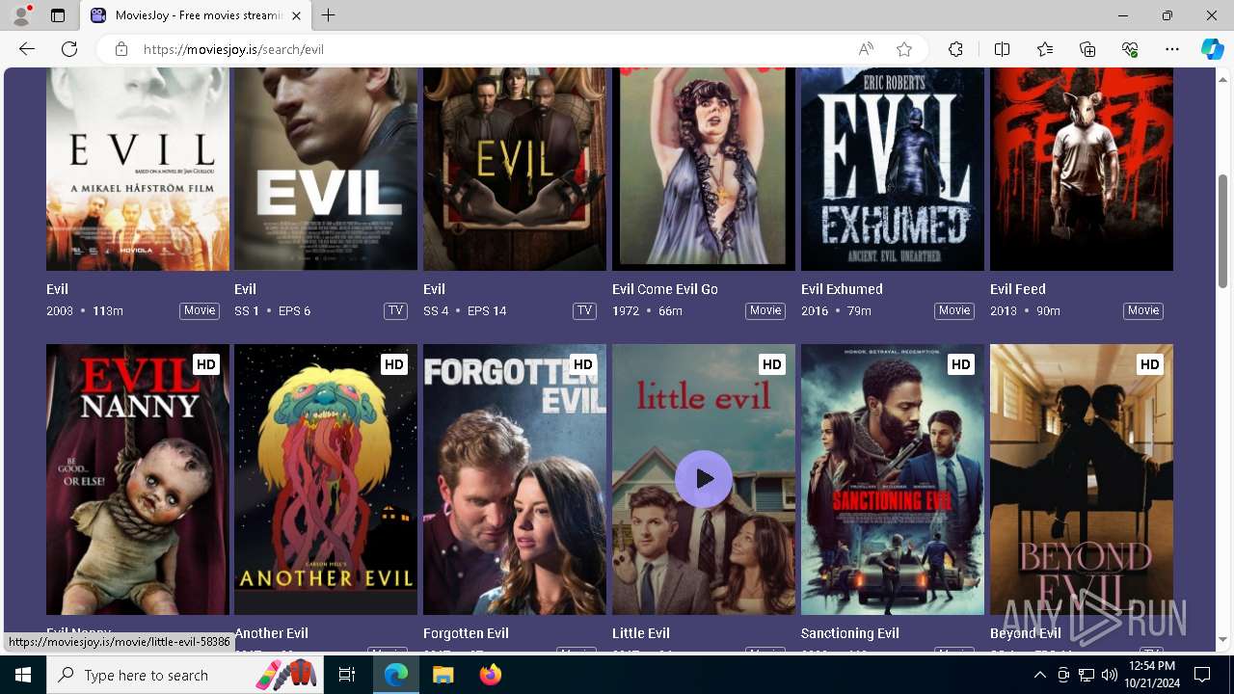The width and height of the screenshot is (1234, 694).
Task: Open Forgotten Evil poster
Action: [x=515, y=479]
